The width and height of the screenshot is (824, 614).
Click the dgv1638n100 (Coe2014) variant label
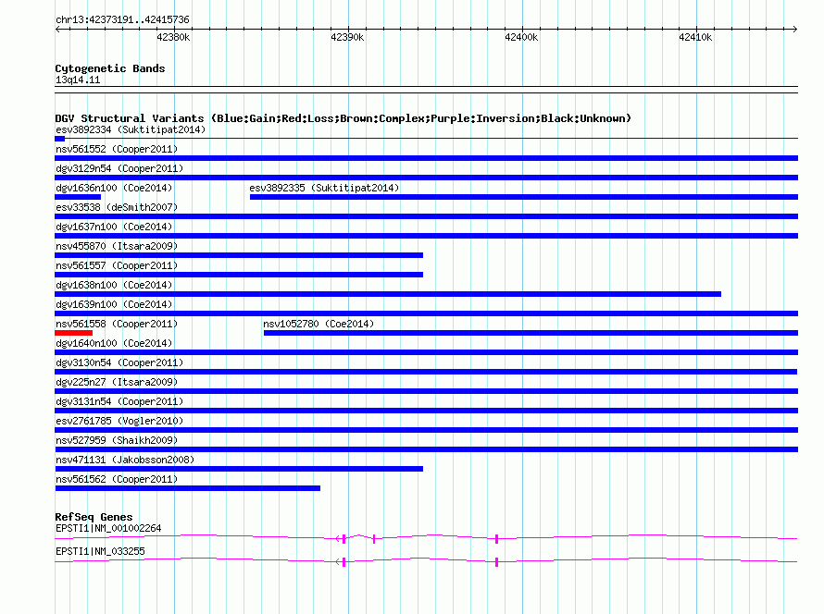pos(114,285)
